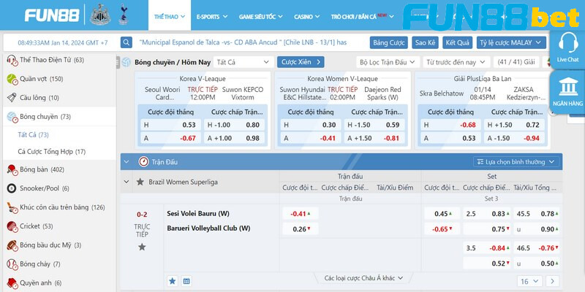Open Bóng chuyền (73) sidebar category
Image resolution: width=585 pixels, height=292 pixels.
coord(59,117)
